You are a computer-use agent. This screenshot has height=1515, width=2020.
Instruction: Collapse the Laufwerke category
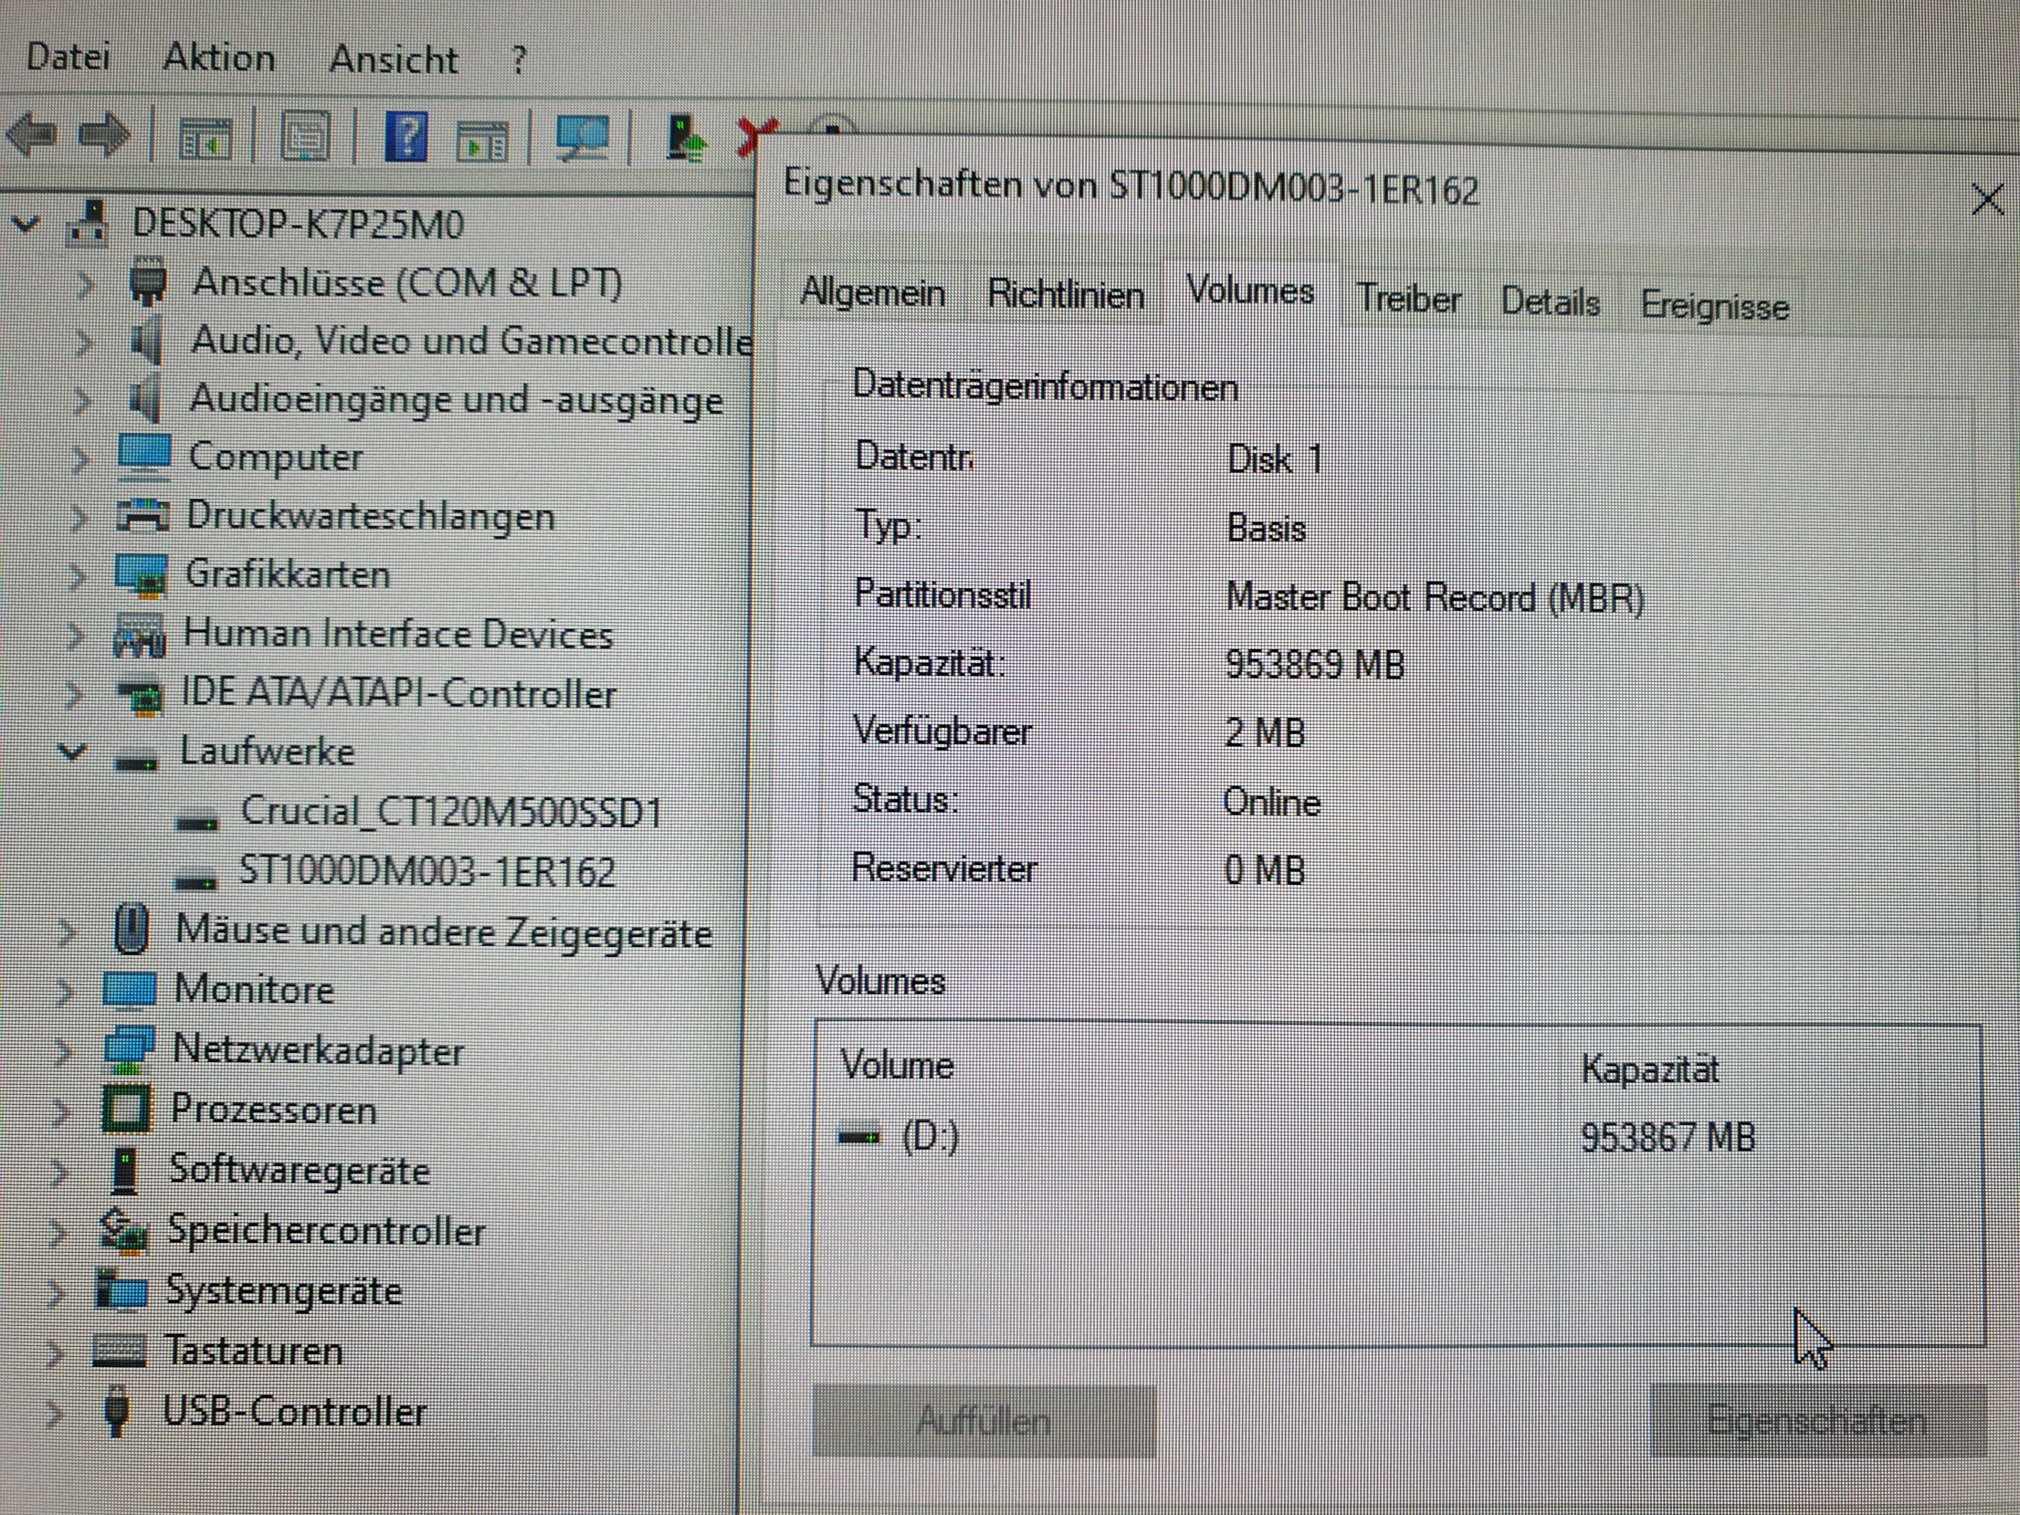pyautogui.click(x=71, y=752)
